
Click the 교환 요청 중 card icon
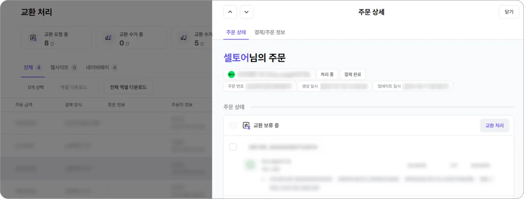[x=33, y=38]
